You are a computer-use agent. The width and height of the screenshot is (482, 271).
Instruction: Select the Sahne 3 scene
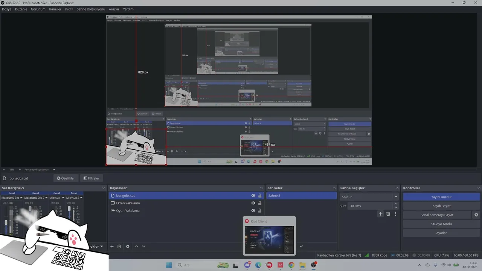point(301,196)
